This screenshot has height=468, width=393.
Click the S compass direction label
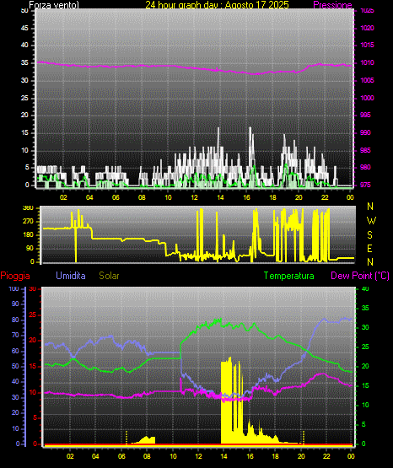(369, 235)
